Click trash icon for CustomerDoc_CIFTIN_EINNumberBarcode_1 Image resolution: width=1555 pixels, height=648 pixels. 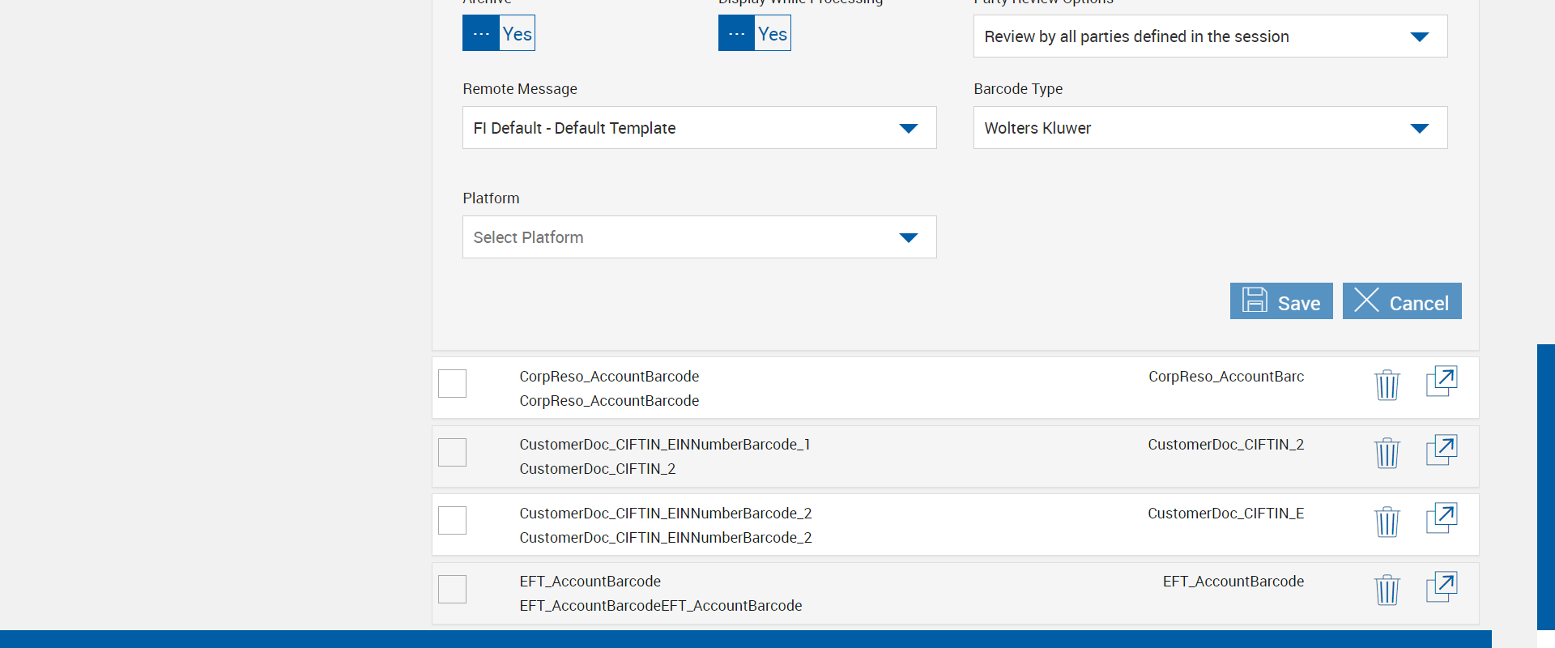[x=1387, y=453]
